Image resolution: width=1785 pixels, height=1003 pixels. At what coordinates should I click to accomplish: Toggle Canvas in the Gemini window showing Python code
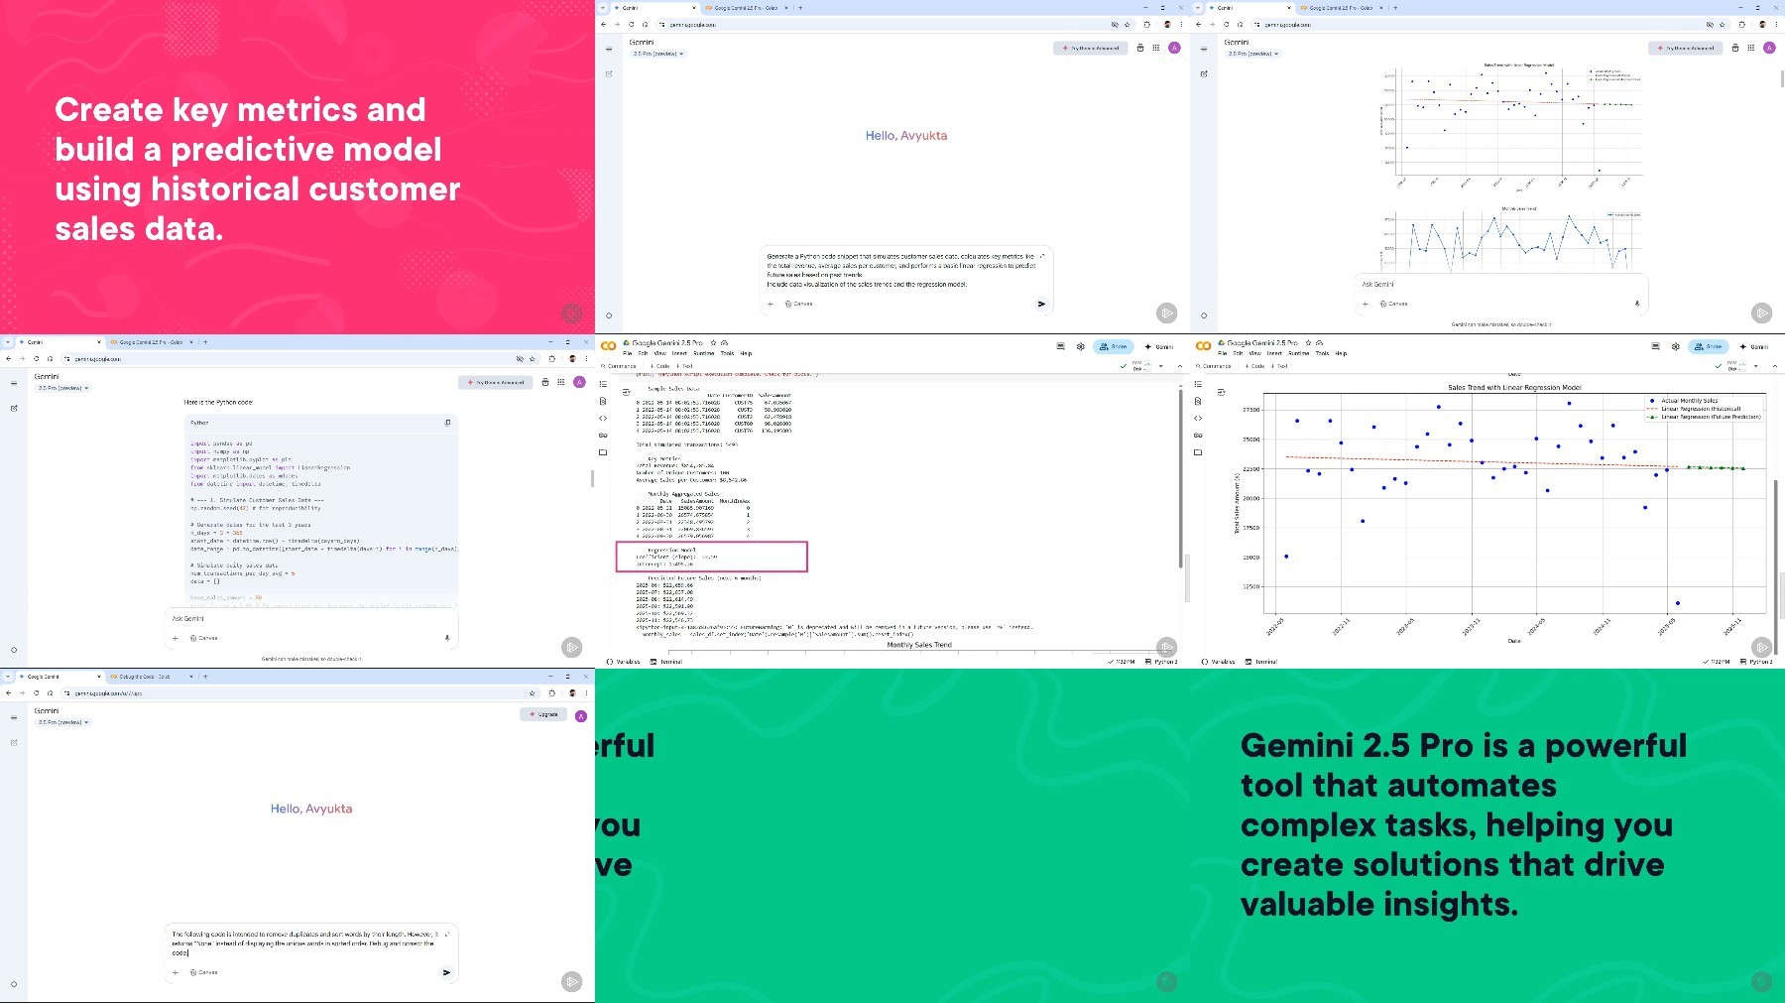point(204,638)
